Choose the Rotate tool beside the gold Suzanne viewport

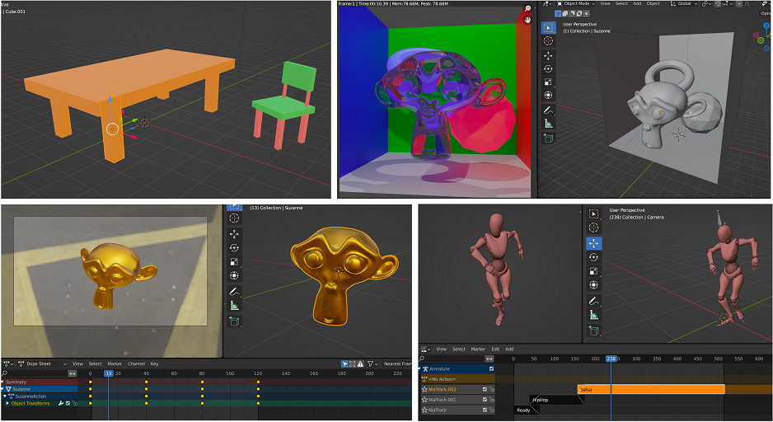coord(234,248)
